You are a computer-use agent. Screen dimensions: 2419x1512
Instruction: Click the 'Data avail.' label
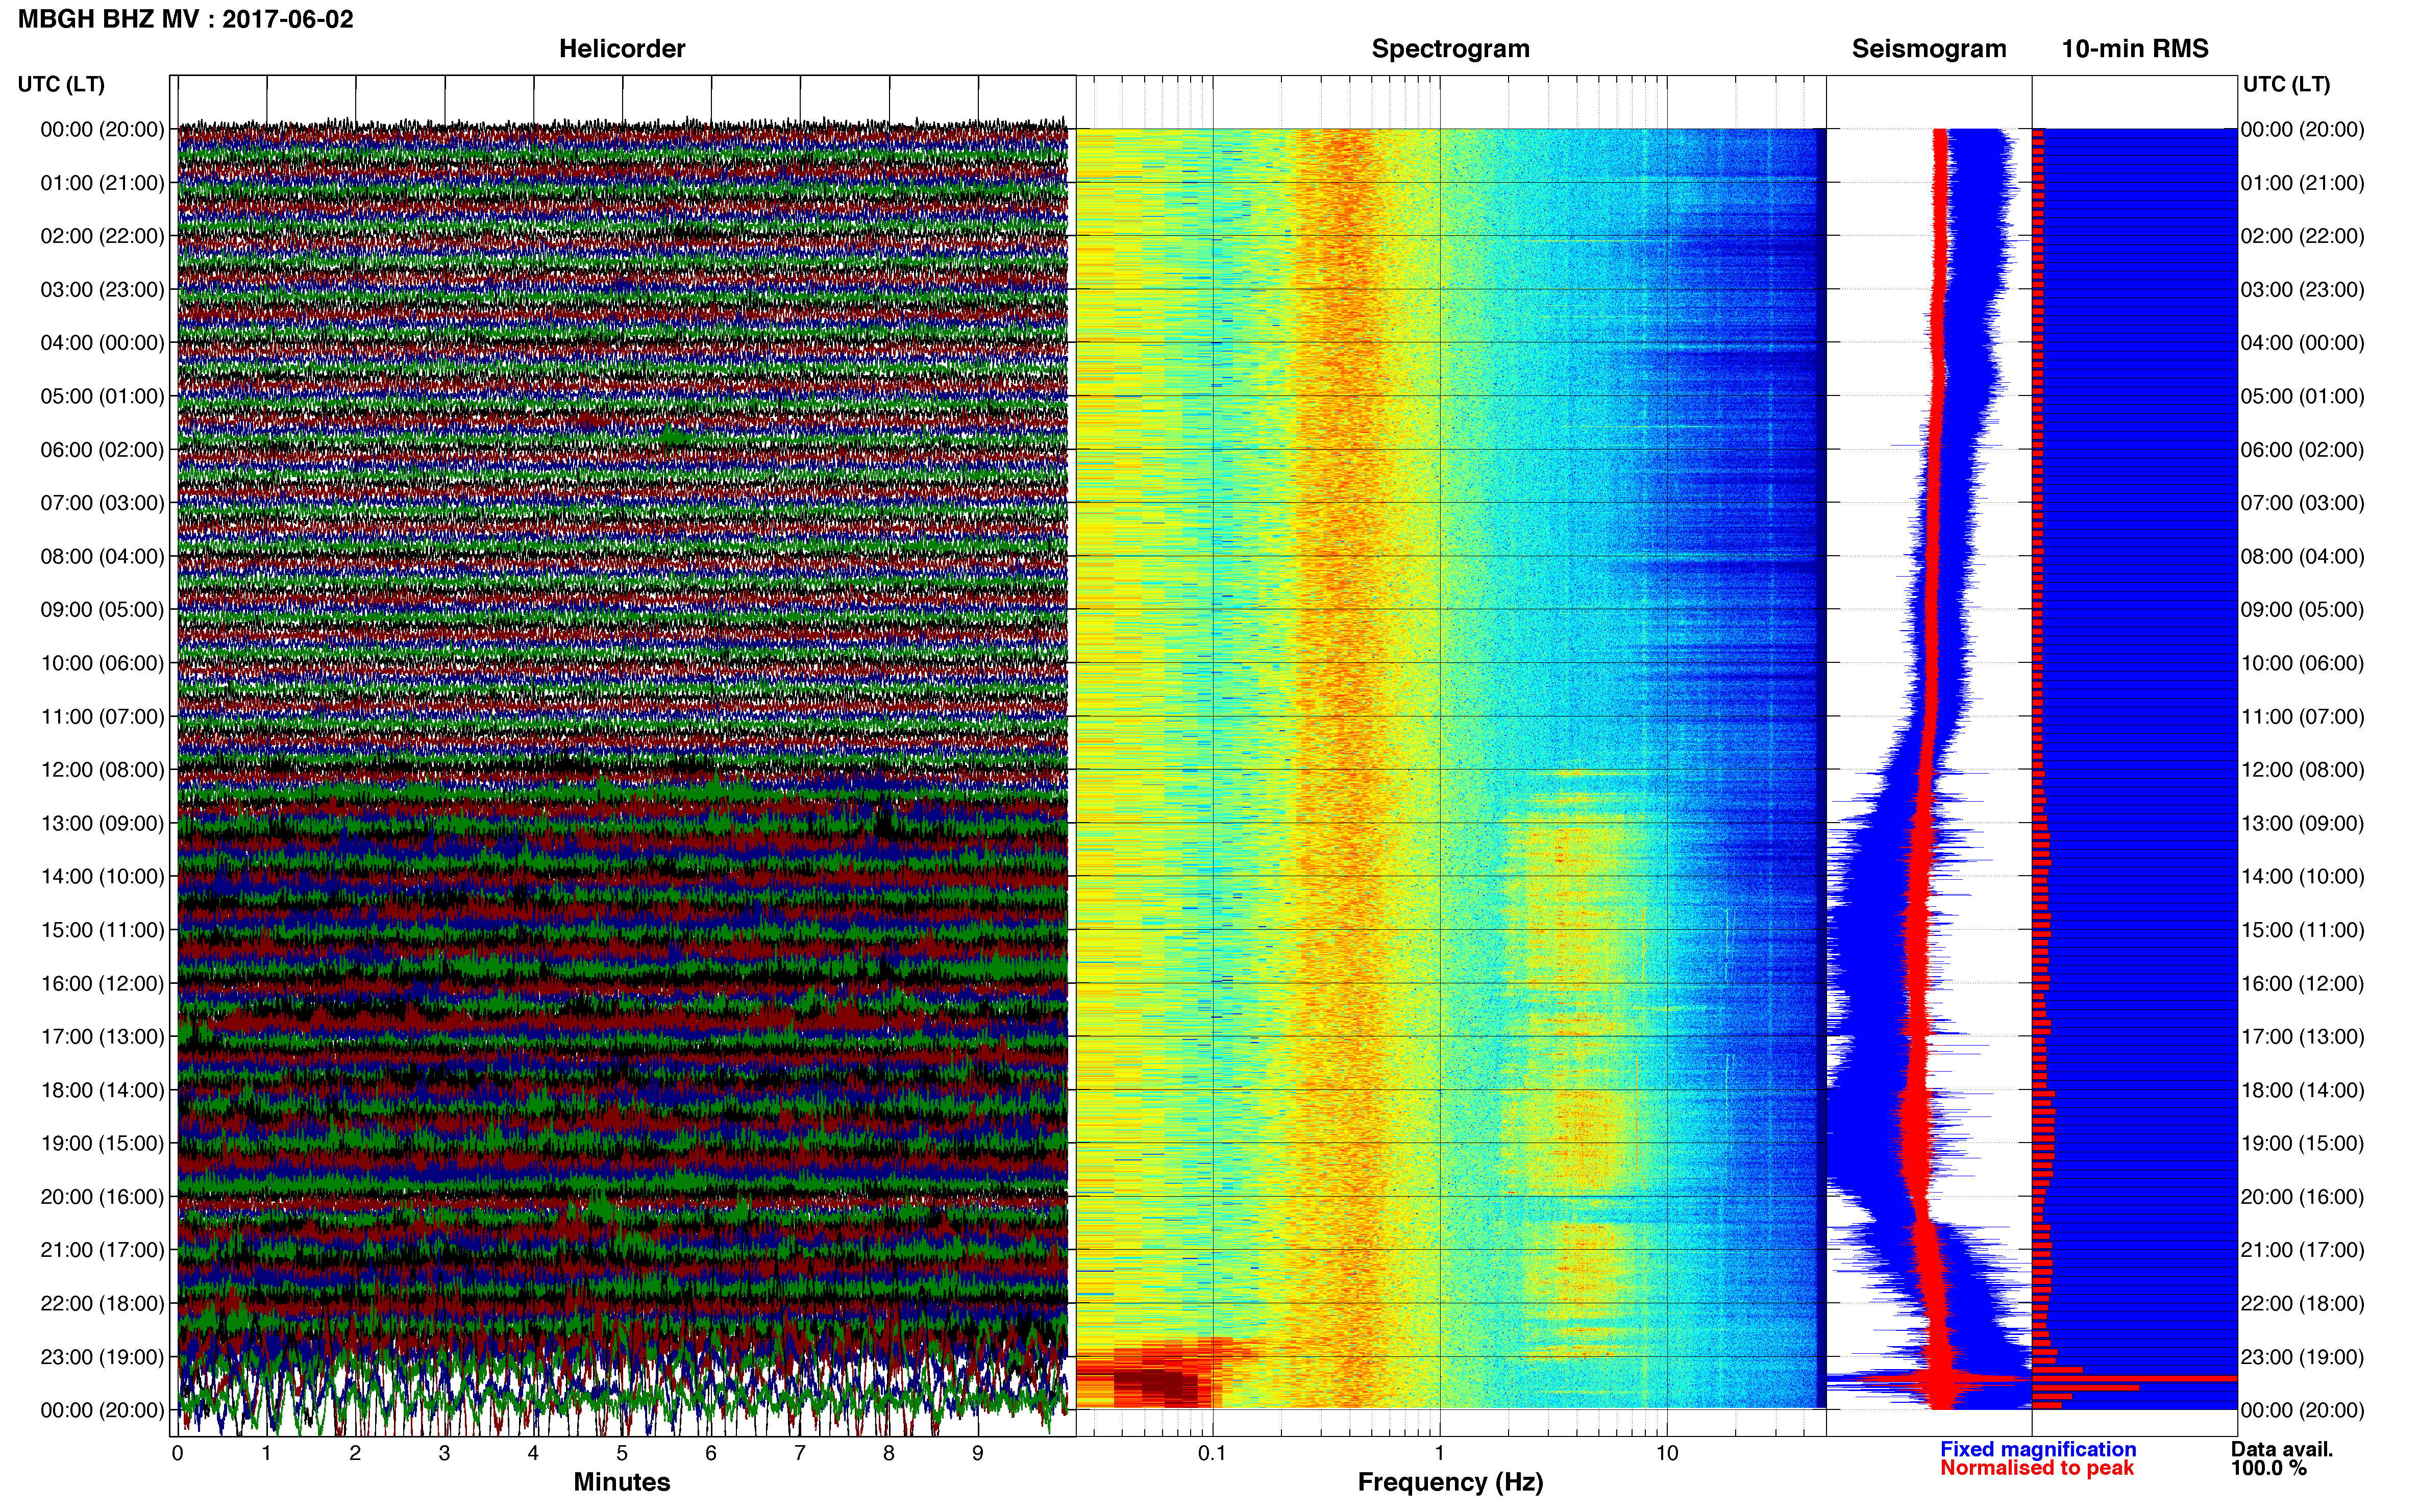point(2282,1449)
